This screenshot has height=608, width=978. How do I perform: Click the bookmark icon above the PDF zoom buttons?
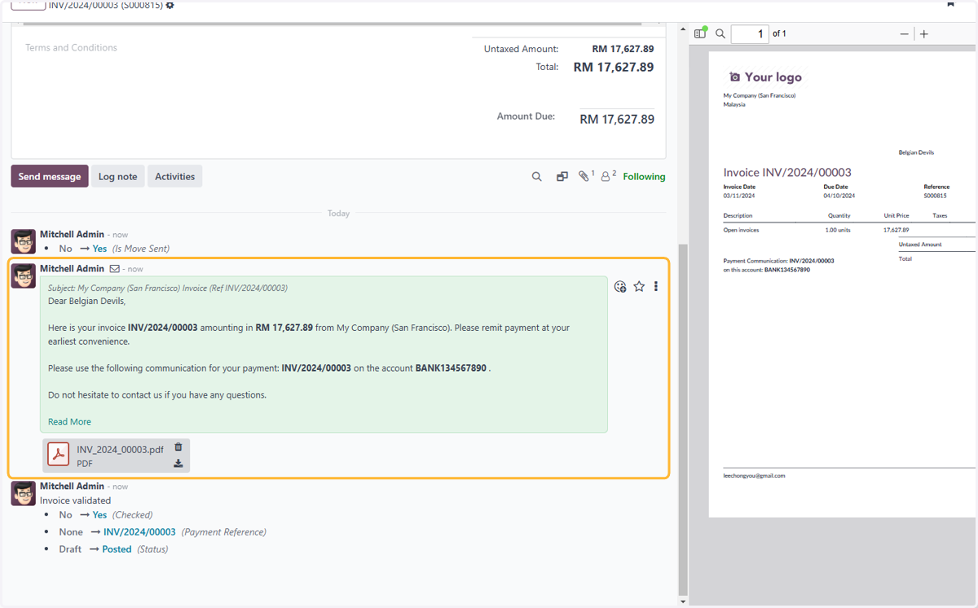pos(950,4)
